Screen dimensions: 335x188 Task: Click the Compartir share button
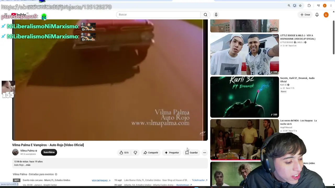[151, 152]
